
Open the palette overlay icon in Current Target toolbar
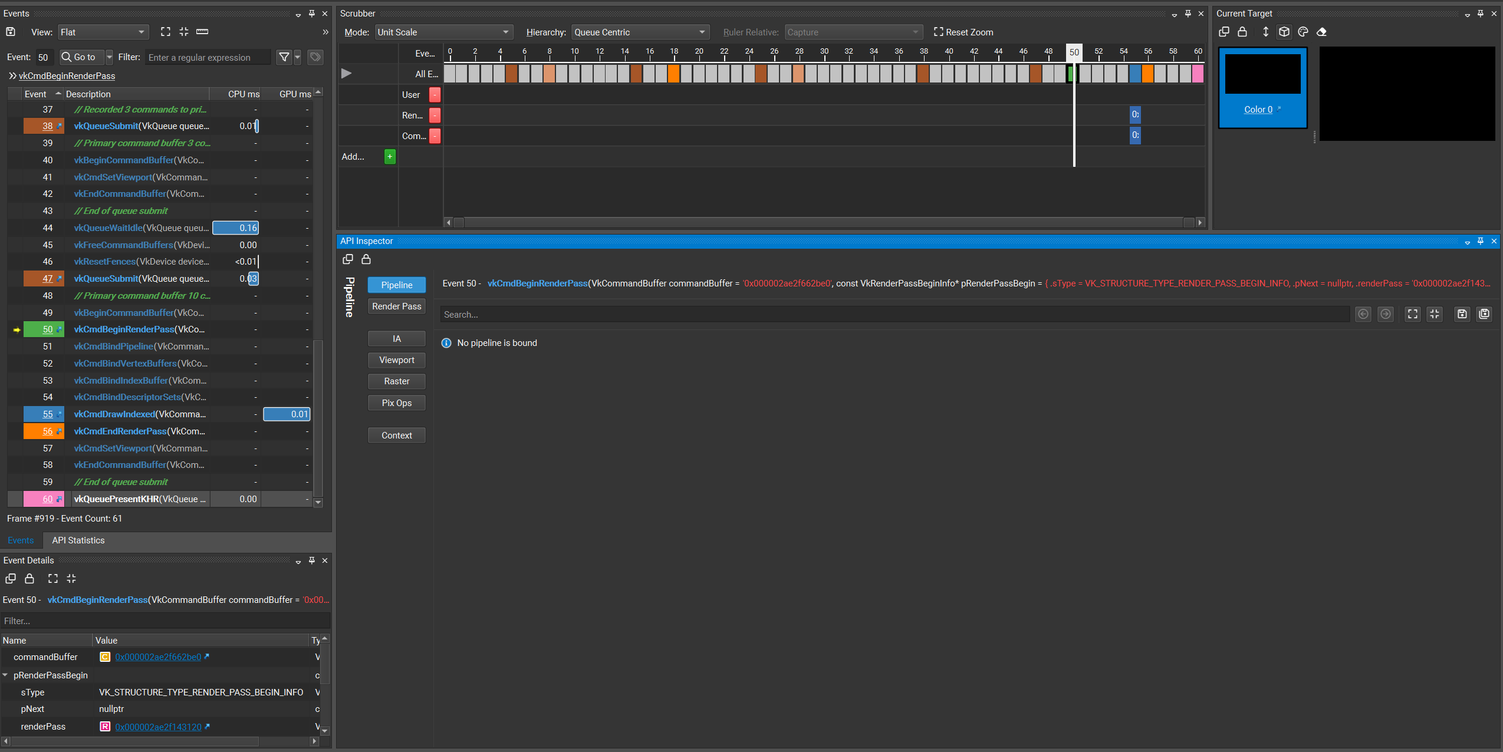click(1303, 32)
